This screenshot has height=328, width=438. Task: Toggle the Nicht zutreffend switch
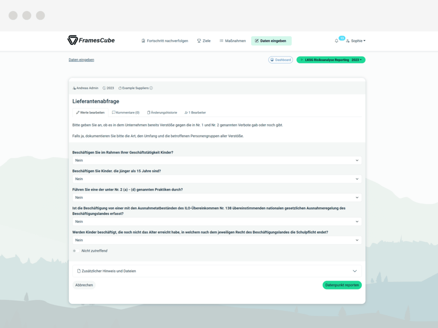click(x=76, y=251)
